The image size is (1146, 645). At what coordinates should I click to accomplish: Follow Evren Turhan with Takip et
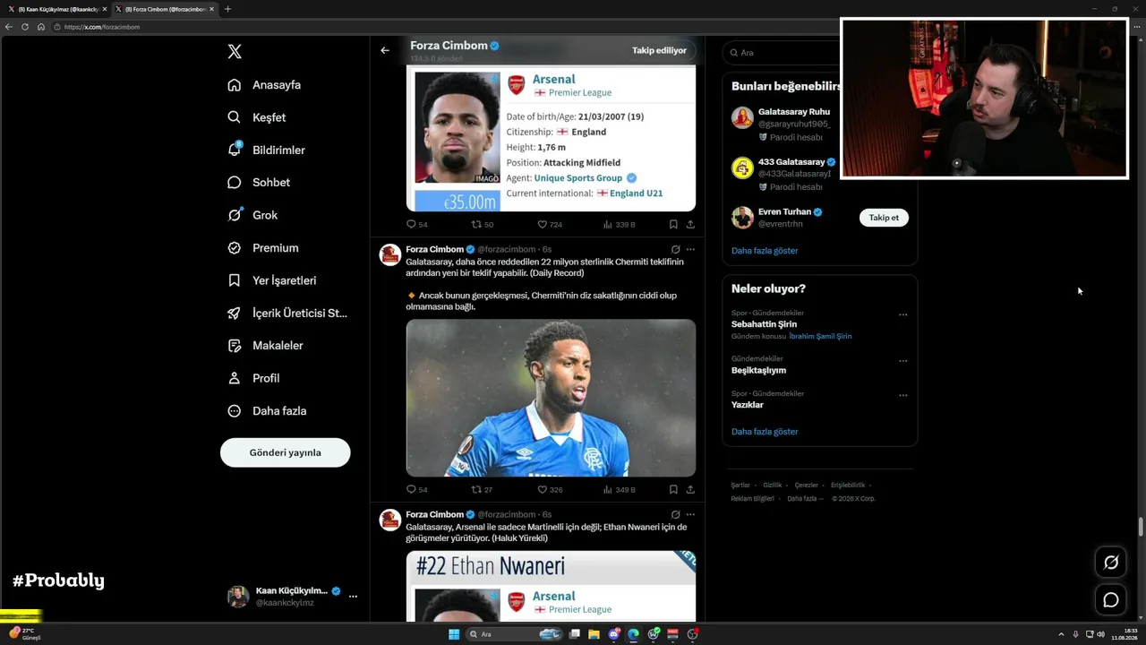click(884, 218)
